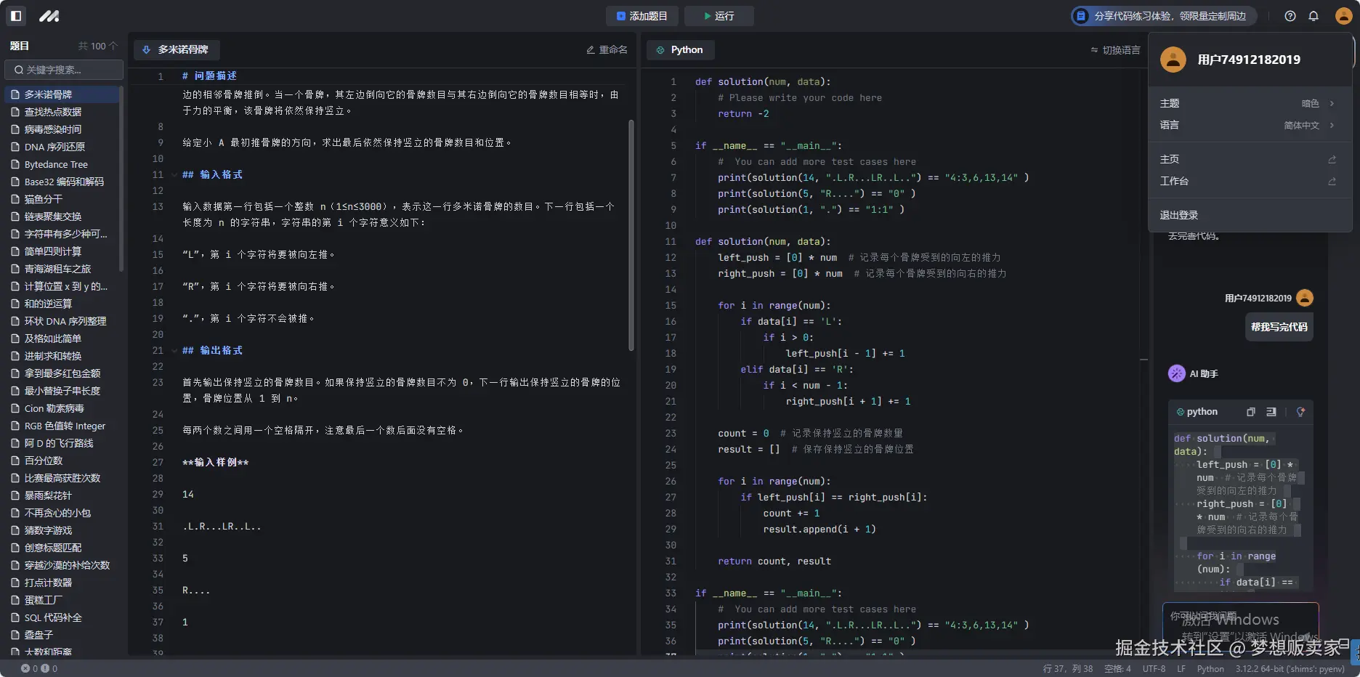Screen dimensions: 1360x677
Task: Toggle the left sidebar panel icon
Action: (16, 15)
